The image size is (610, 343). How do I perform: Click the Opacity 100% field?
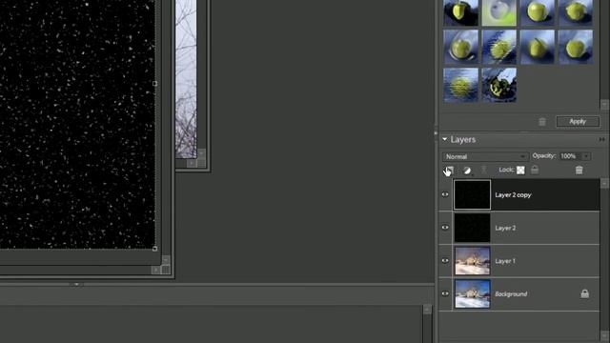[x=570, y=156]
